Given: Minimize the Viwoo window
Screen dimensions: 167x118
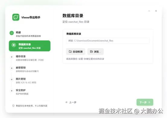Looking at the screenshot, I should tap(149, 11).
